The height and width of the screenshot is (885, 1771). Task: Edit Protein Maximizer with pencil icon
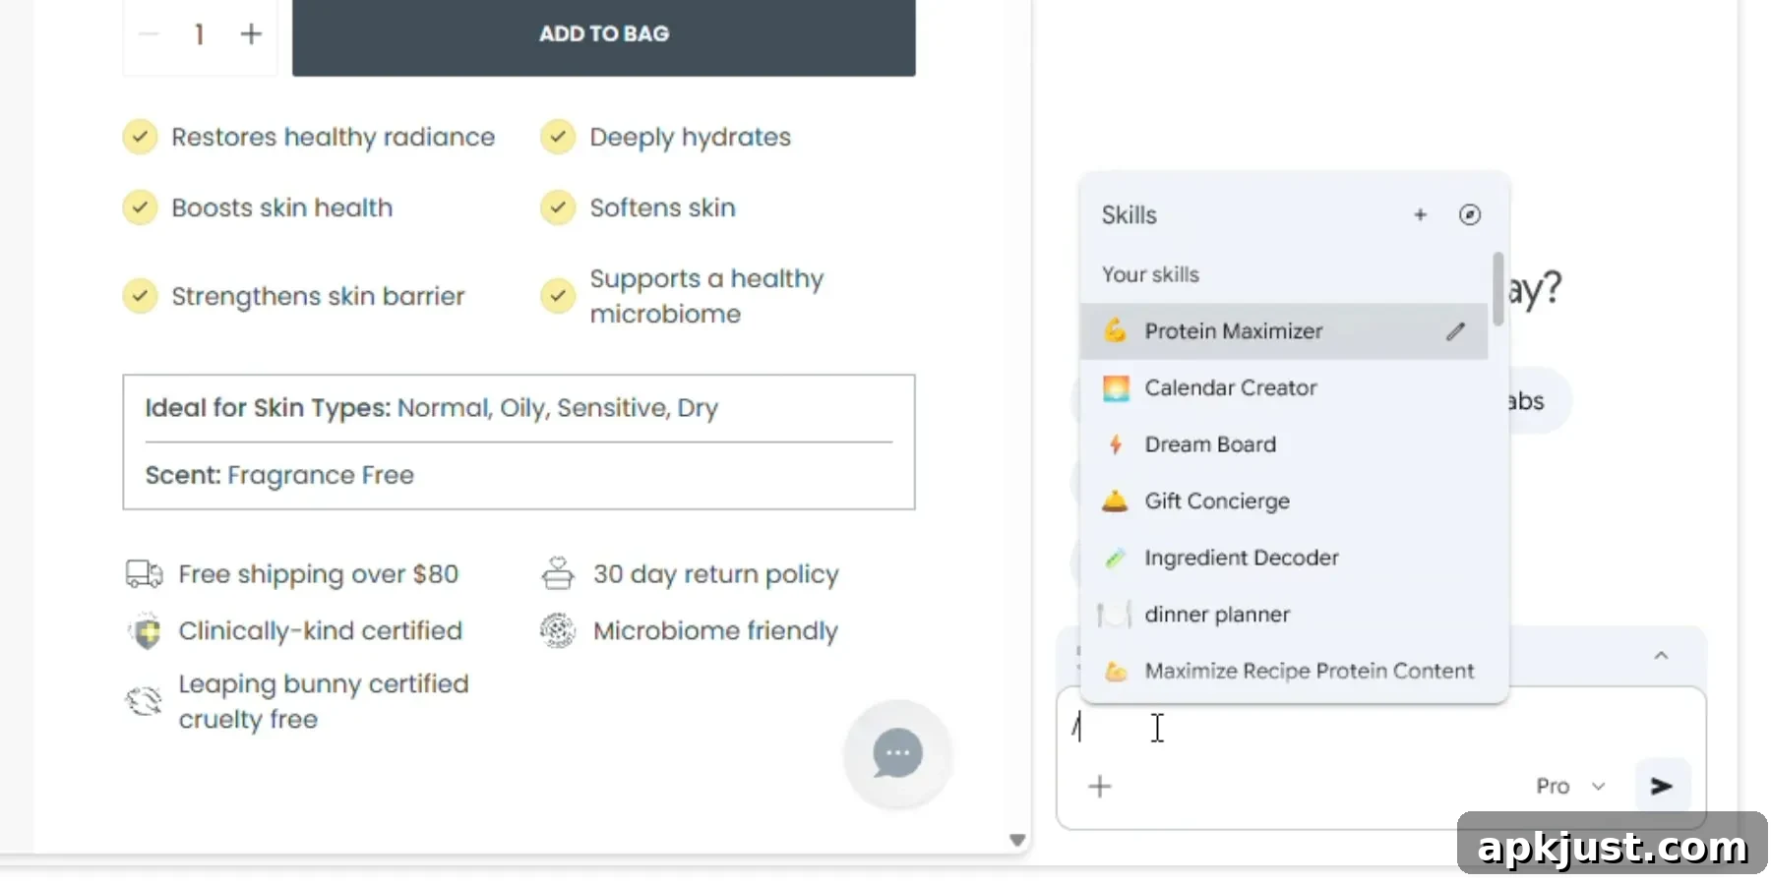[x=1455, y=331]
